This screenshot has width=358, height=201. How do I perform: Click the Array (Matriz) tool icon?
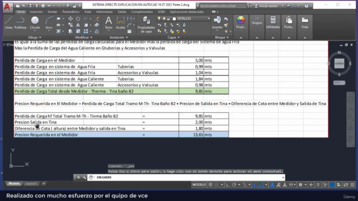tap(86, 31)
